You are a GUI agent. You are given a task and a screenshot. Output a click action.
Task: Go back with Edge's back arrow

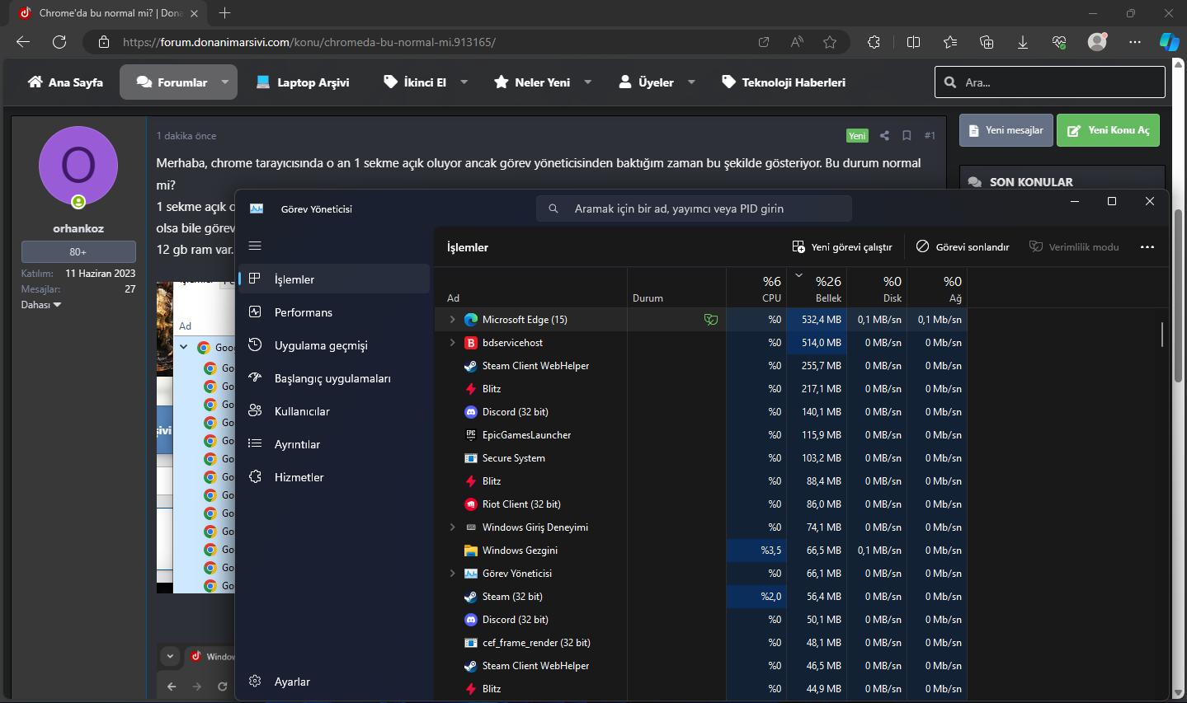(x=23, y=42)
